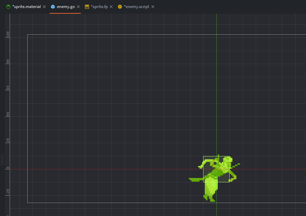
Task: Click the blue cube icon on enemy.go tab
Action: [53, 7]
